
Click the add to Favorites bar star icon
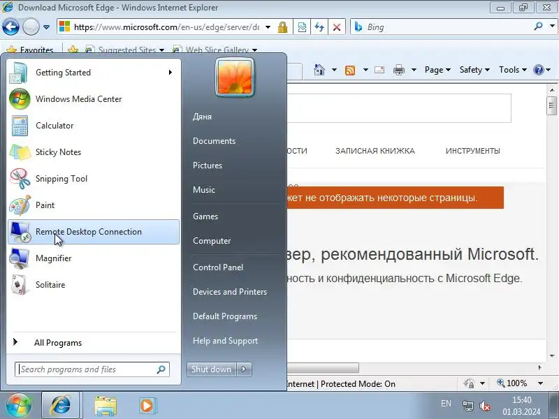(73, 50)
